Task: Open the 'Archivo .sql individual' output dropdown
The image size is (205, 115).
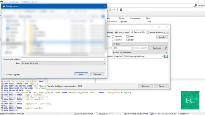Action: (140, 52)
